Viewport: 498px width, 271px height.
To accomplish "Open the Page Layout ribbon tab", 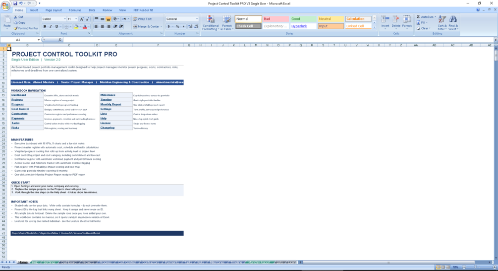I will pos(54,10).
